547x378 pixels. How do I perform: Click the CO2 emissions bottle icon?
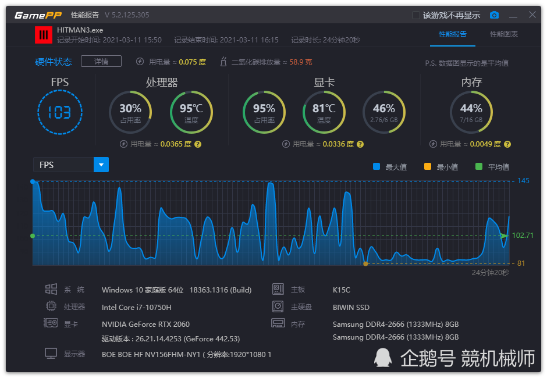coord(223,62)
